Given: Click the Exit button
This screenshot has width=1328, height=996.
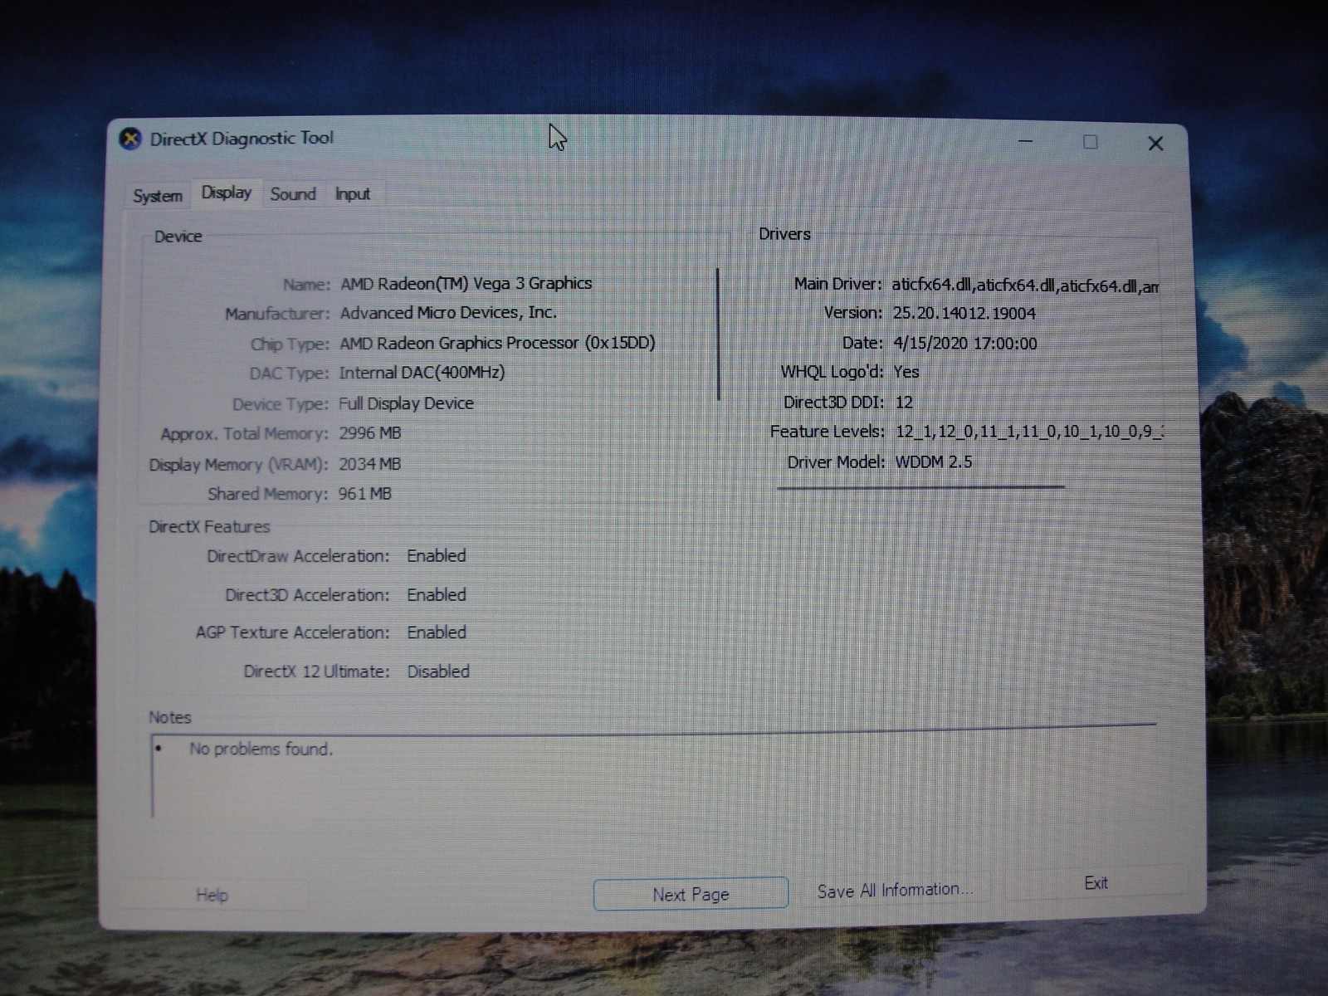Looking at the screenshot, I should tap(1096, 883).
